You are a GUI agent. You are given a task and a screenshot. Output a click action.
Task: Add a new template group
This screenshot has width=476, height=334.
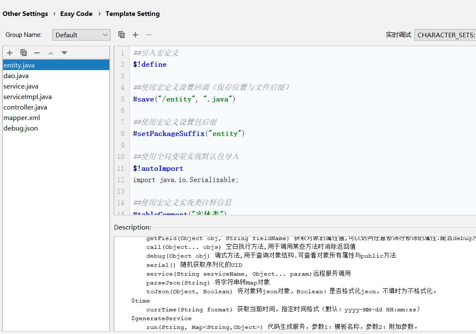tap(135, 35)
